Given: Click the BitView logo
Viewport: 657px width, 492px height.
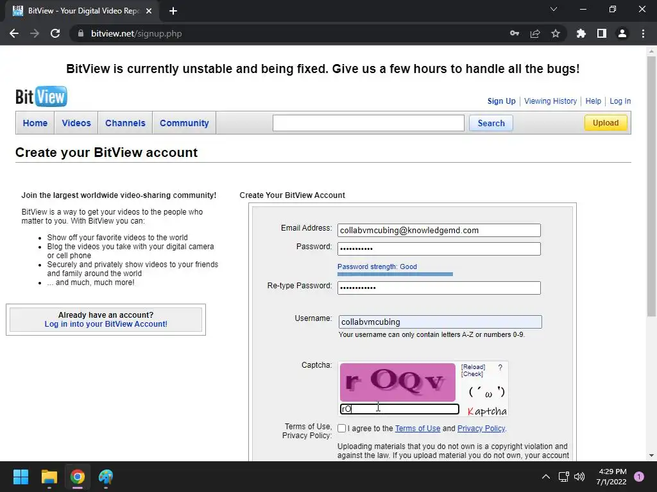Looking at the screenshot, I should pyautogui.click(x=41, y=97).
